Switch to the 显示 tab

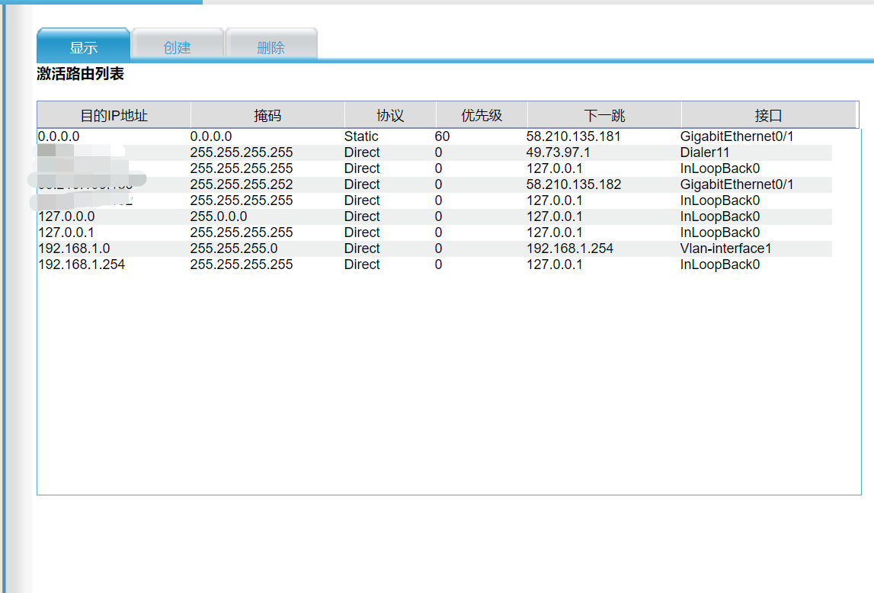(x=84, y=46)
